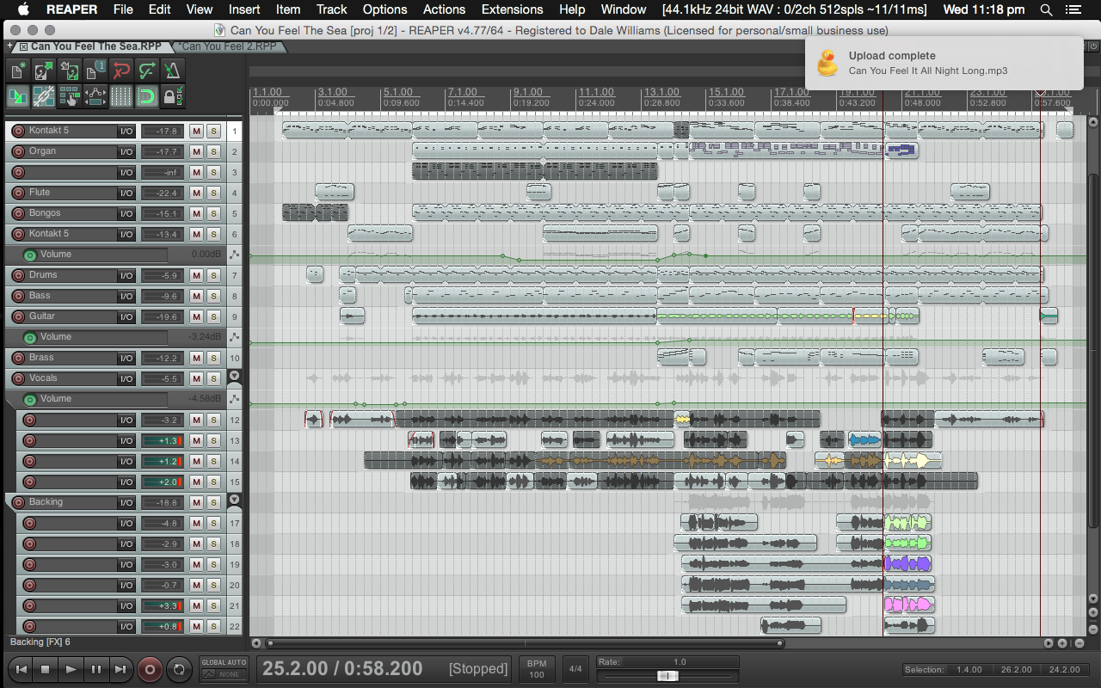Open the I/O routing for Organ track
Image resolution: width=1101 pixels, height=688 pixels.
pyautogui.click(x=126, y=152)
